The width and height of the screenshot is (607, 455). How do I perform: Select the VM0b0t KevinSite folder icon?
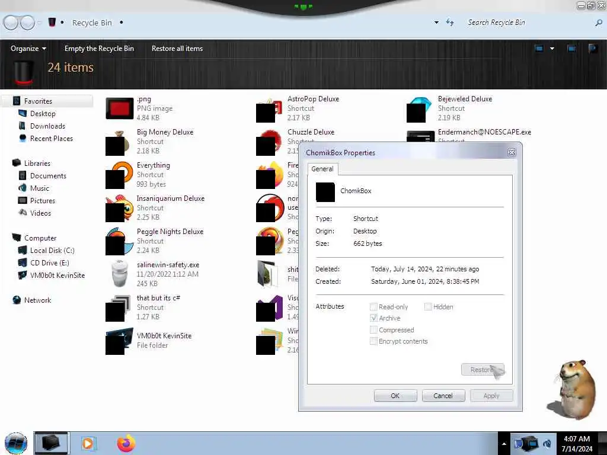[x=119, y=341]
